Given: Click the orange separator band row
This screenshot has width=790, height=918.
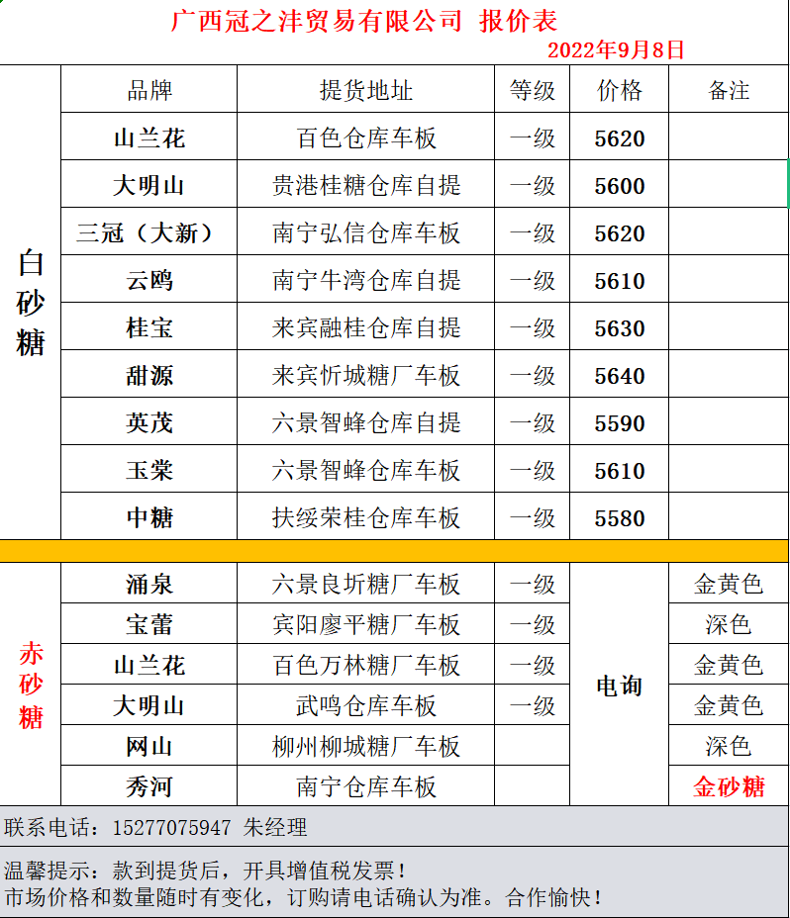Looking at the screenshot, I should coord(394,551).
